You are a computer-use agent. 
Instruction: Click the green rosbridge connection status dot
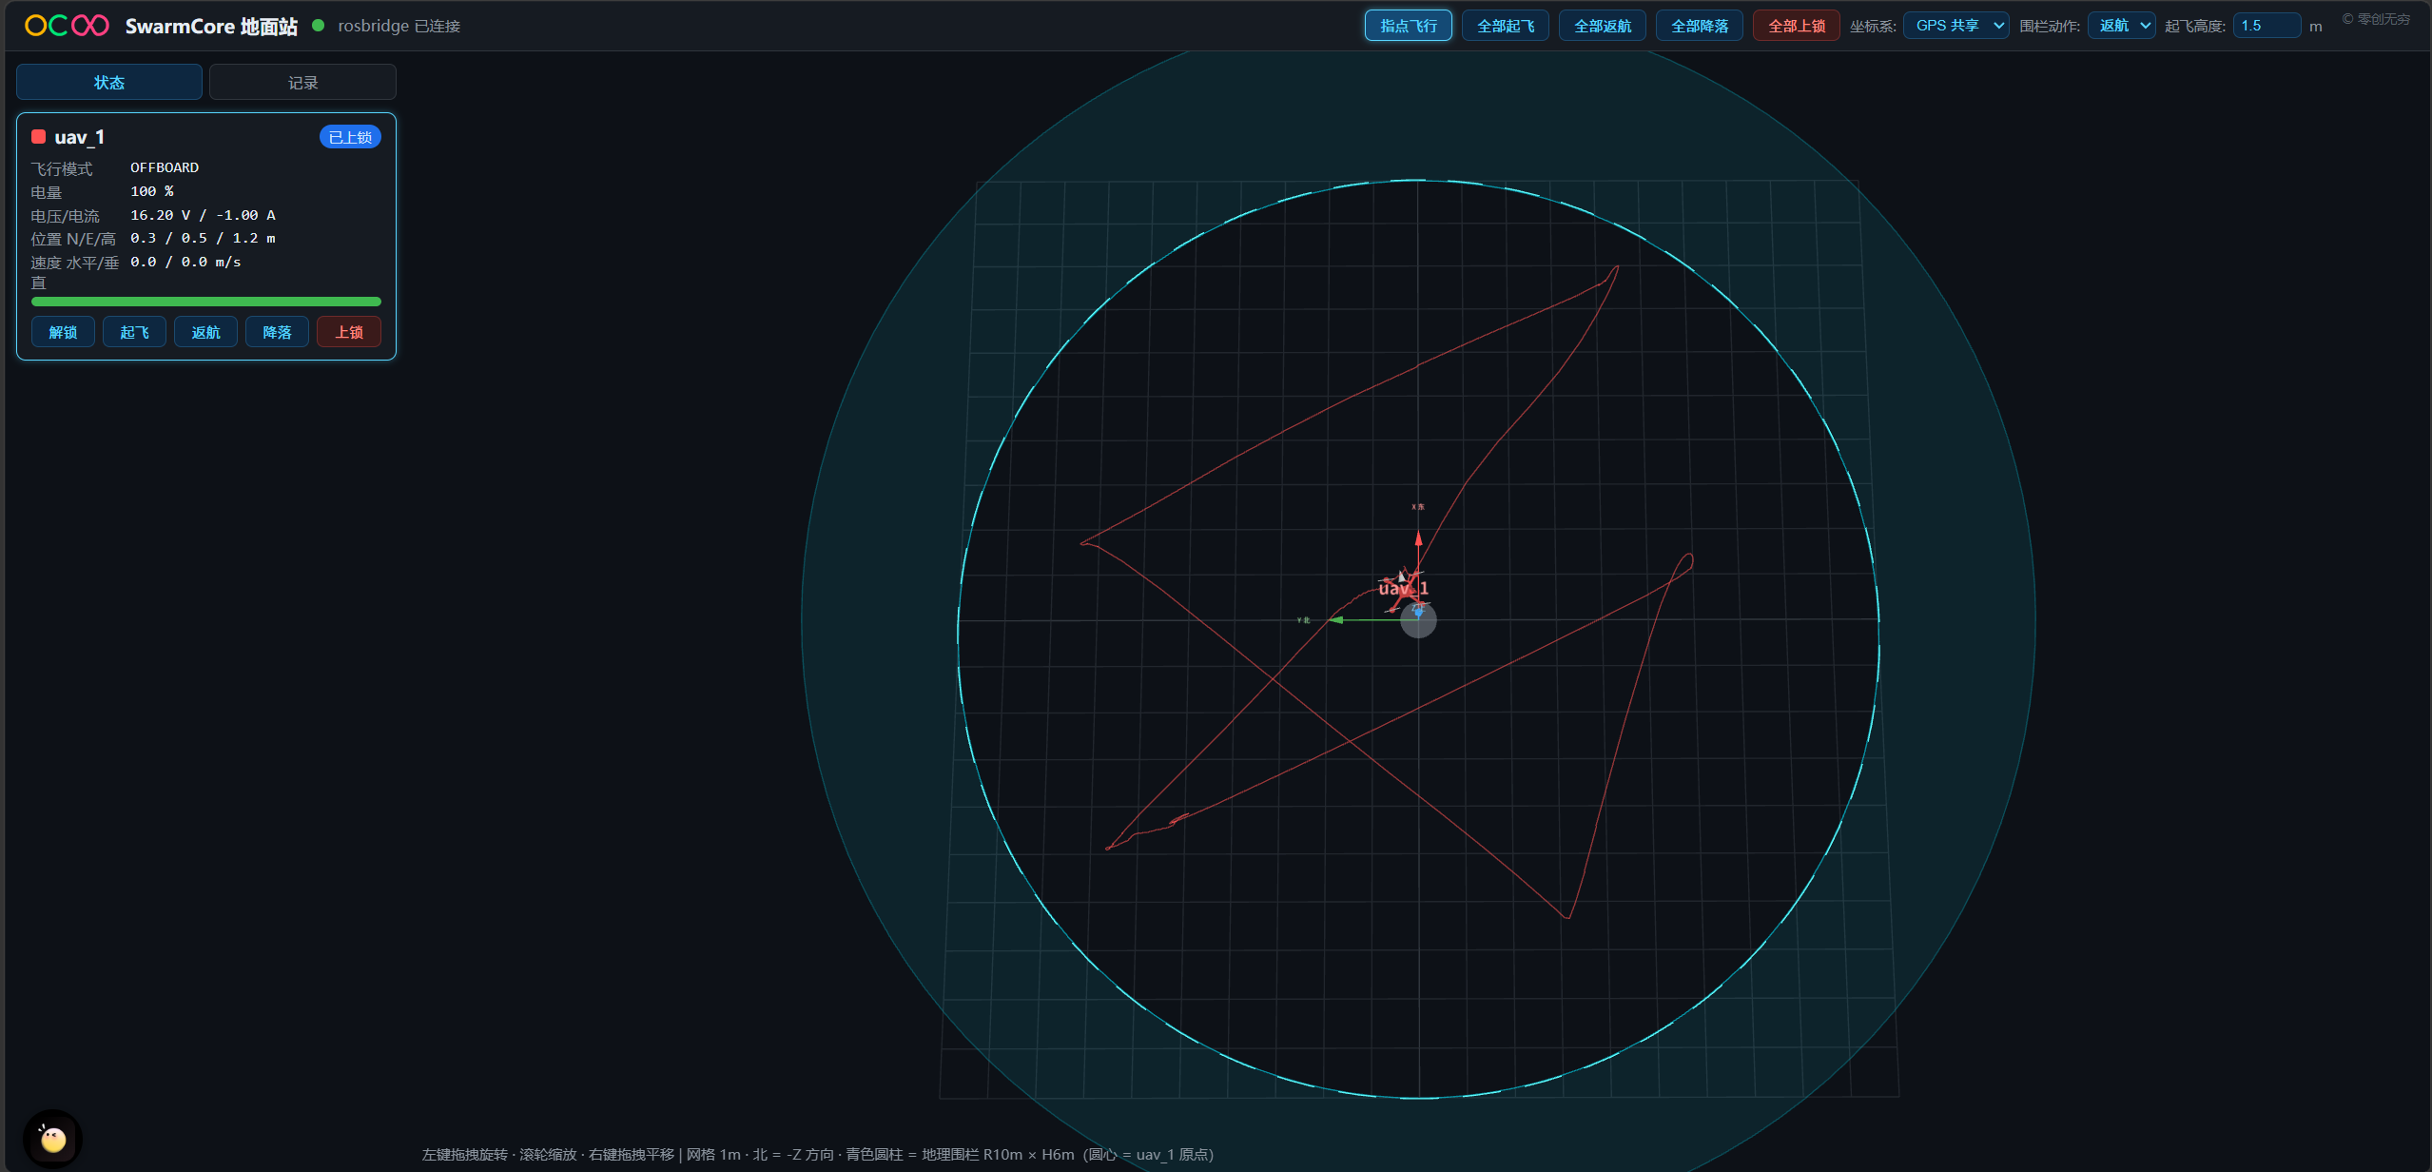319,26
